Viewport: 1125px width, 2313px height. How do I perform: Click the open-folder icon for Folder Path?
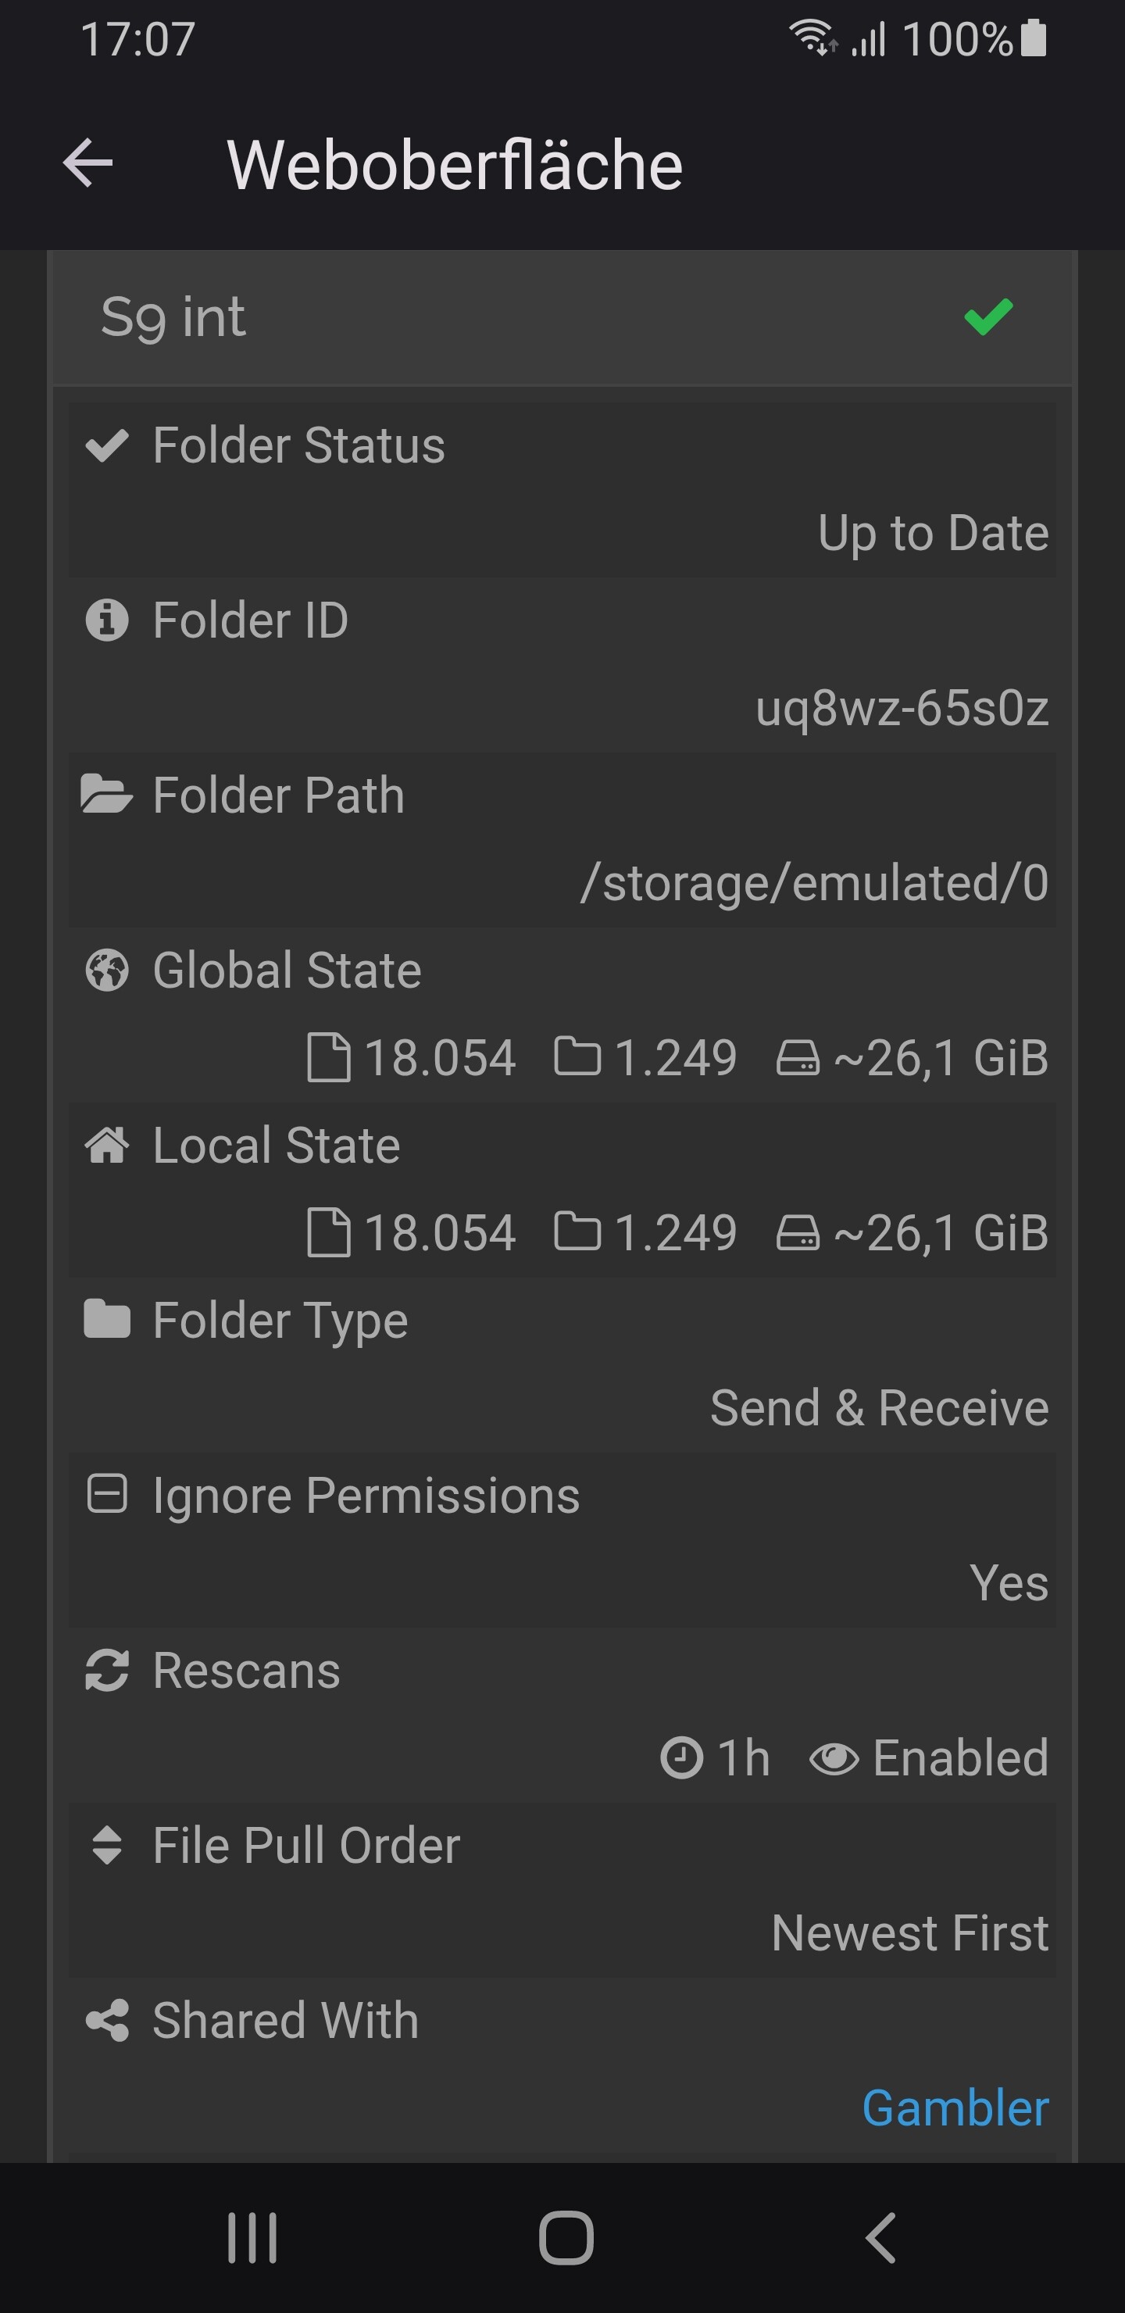click(107, 795)
